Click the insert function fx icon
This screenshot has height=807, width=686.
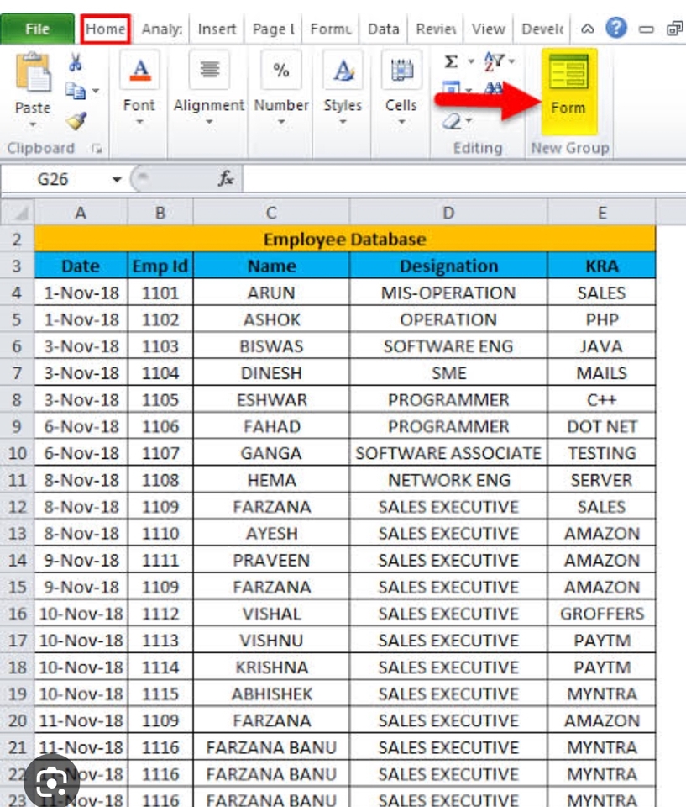226,178
